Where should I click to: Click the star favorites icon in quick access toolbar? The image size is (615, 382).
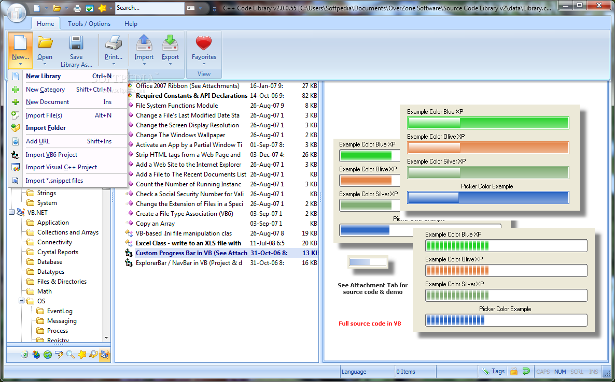coord(102,8)
